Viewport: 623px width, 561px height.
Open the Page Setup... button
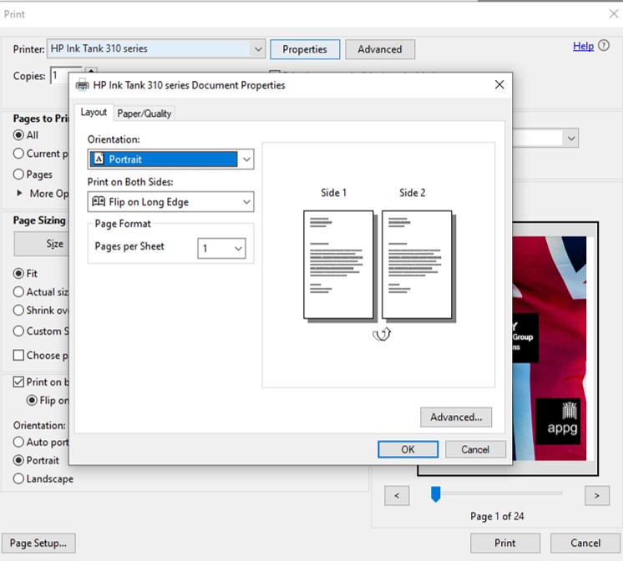coord(38,543)
